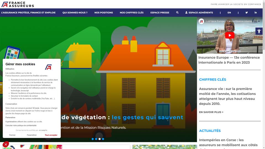Image resolution: width=265 pixels, height=149 pixels.
Task: Open the Espace presse menu
Action: tap(160, 12)
